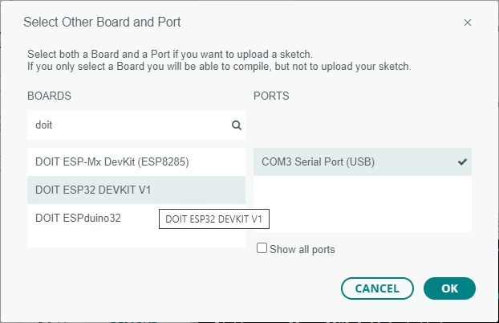Click the bordered DOIT ESP32 DEVKIT V1 tooltip
499x323 pixels.
(x=213, y=219)
